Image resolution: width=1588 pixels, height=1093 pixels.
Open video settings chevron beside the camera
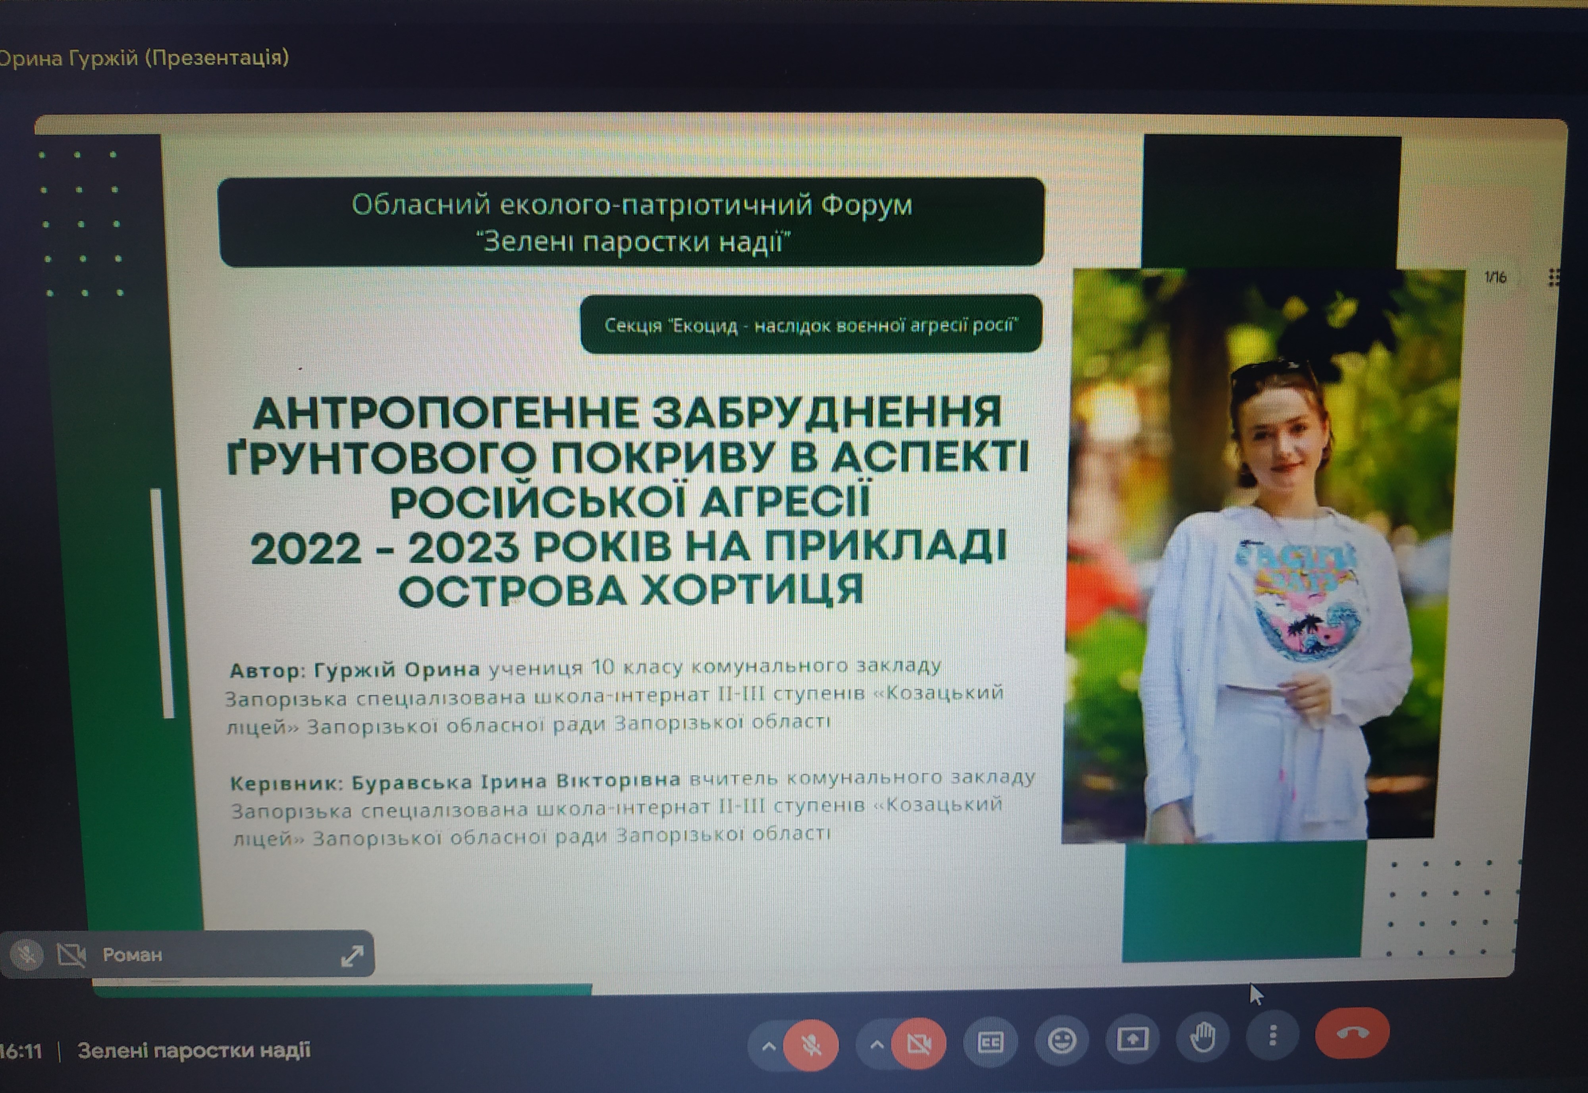876,1045
